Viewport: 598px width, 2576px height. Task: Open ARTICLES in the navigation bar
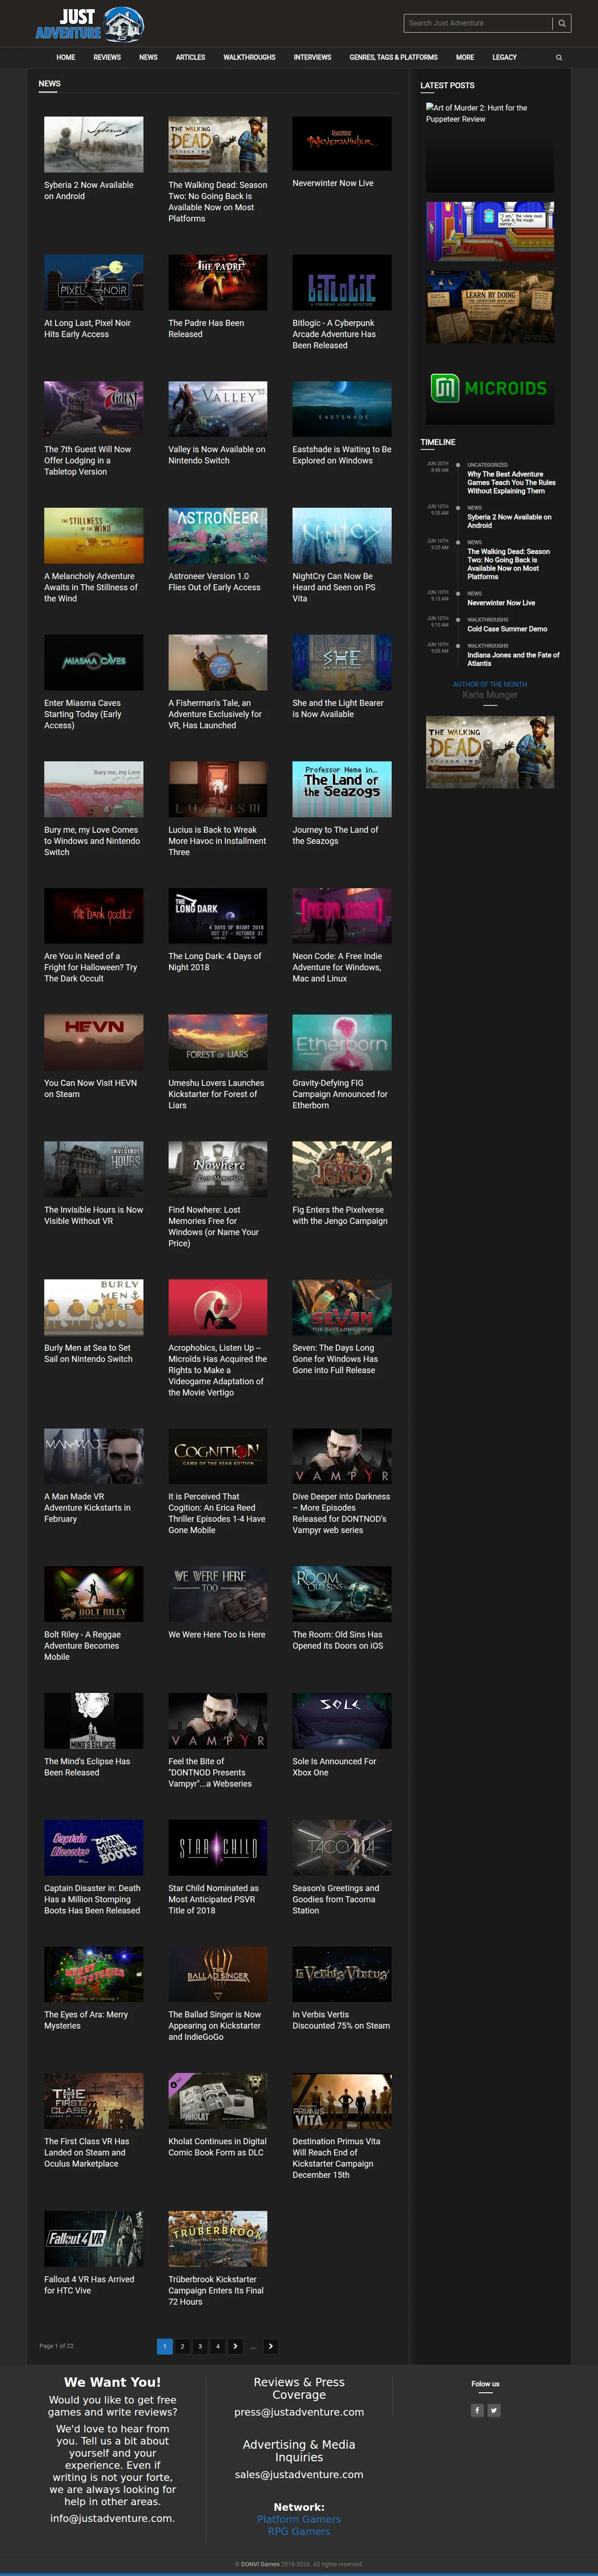(190, 58)
